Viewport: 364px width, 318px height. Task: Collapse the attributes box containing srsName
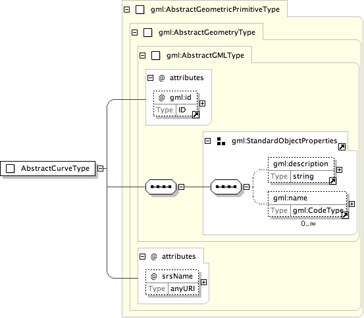point(143,257)
